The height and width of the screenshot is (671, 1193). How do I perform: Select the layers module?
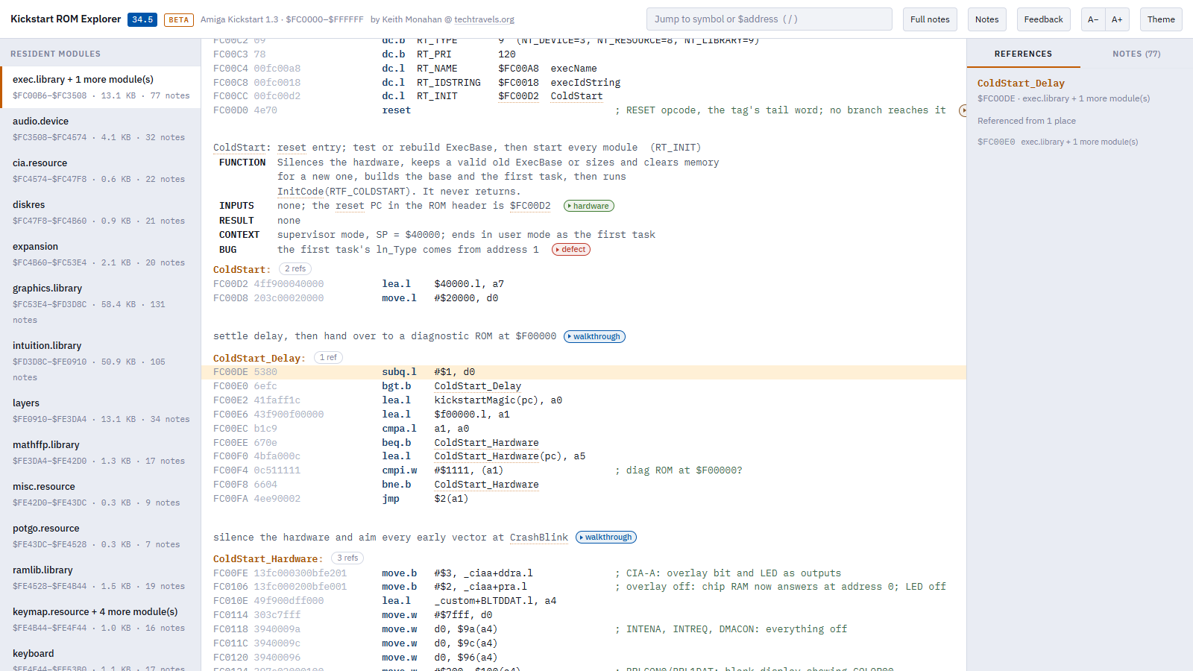coord(100,411)
